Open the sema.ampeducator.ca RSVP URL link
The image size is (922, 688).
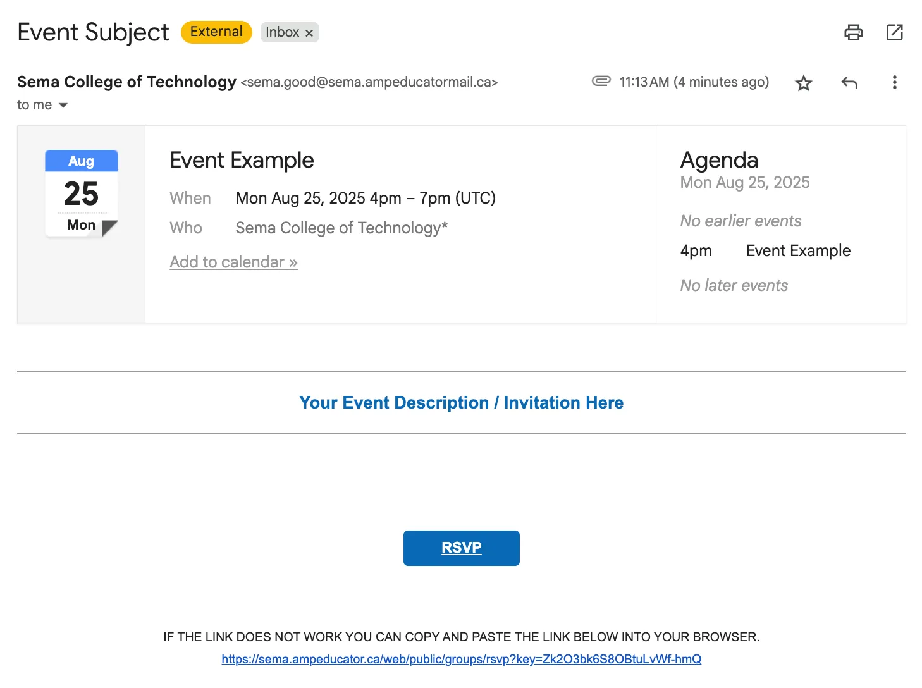tap(462, 659)
